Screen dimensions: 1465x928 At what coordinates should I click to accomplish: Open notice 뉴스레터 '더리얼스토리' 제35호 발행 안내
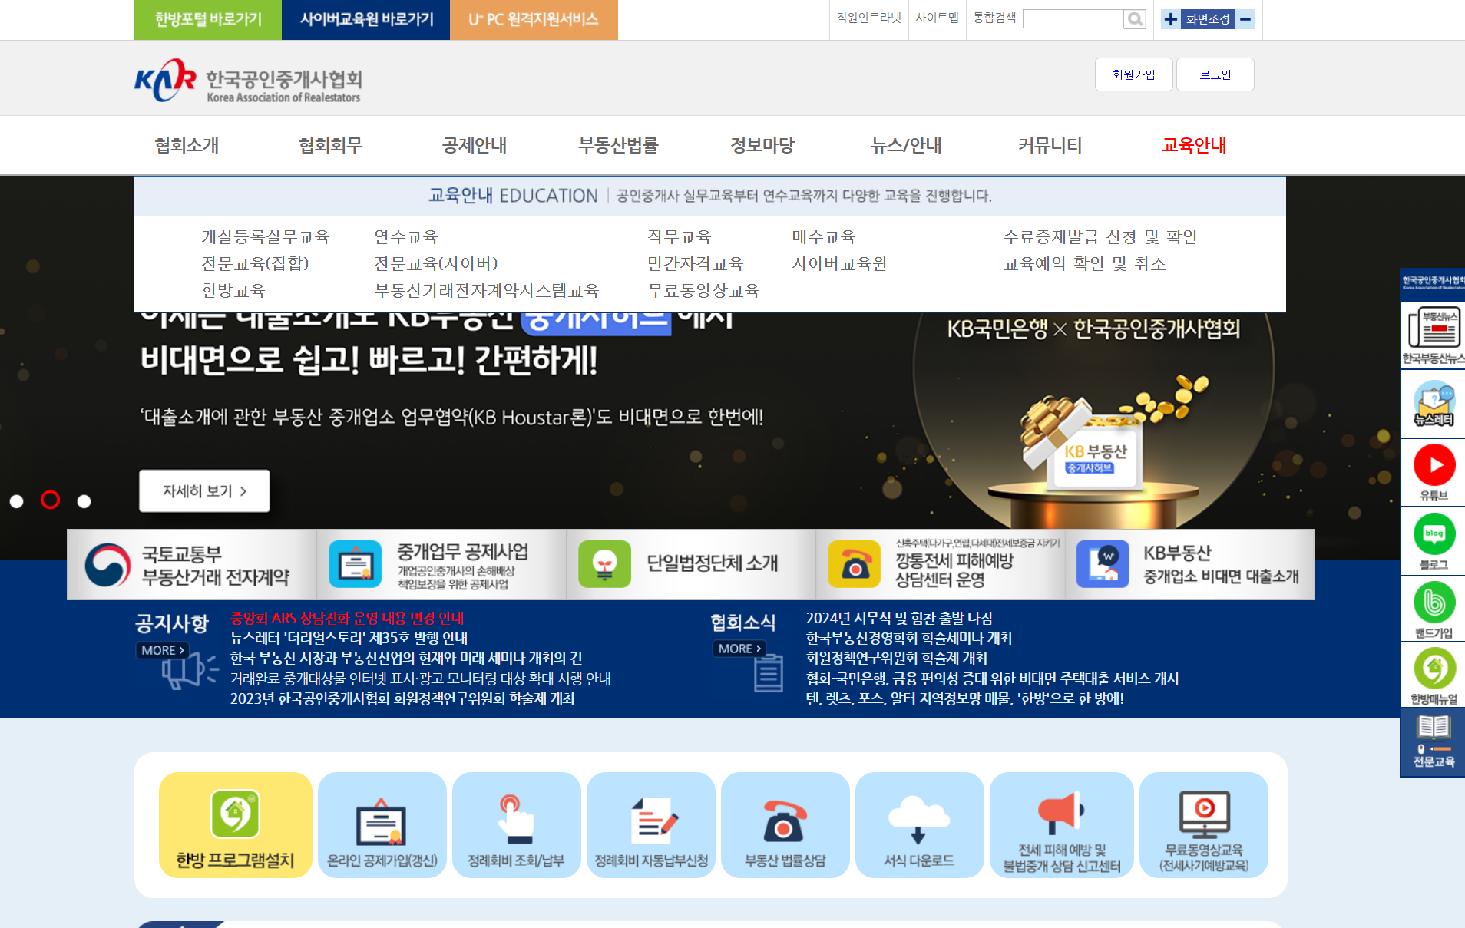[x=349, y=638]
